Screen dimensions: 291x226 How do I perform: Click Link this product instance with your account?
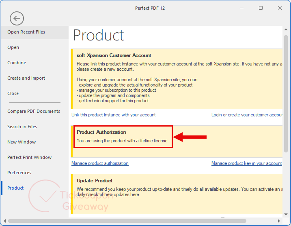click(114, 115)
